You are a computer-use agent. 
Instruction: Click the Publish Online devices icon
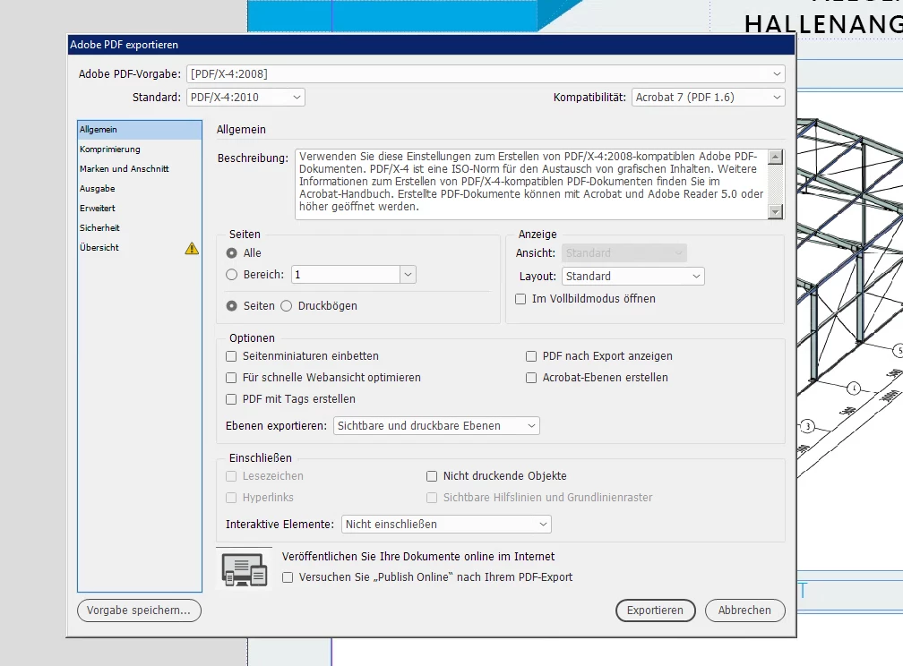(245, 568)
